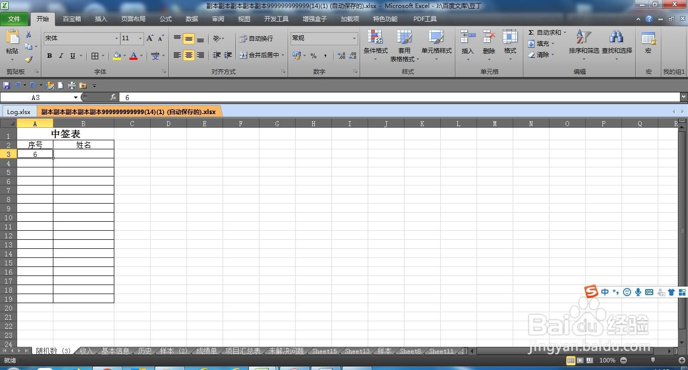Toggle italic formatting

pos(61,55)
